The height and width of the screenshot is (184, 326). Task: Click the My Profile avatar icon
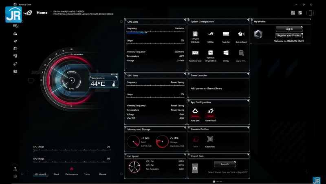coord(258,35)
